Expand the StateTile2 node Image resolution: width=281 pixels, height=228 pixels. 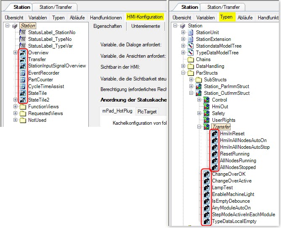[x=16, y=100]
